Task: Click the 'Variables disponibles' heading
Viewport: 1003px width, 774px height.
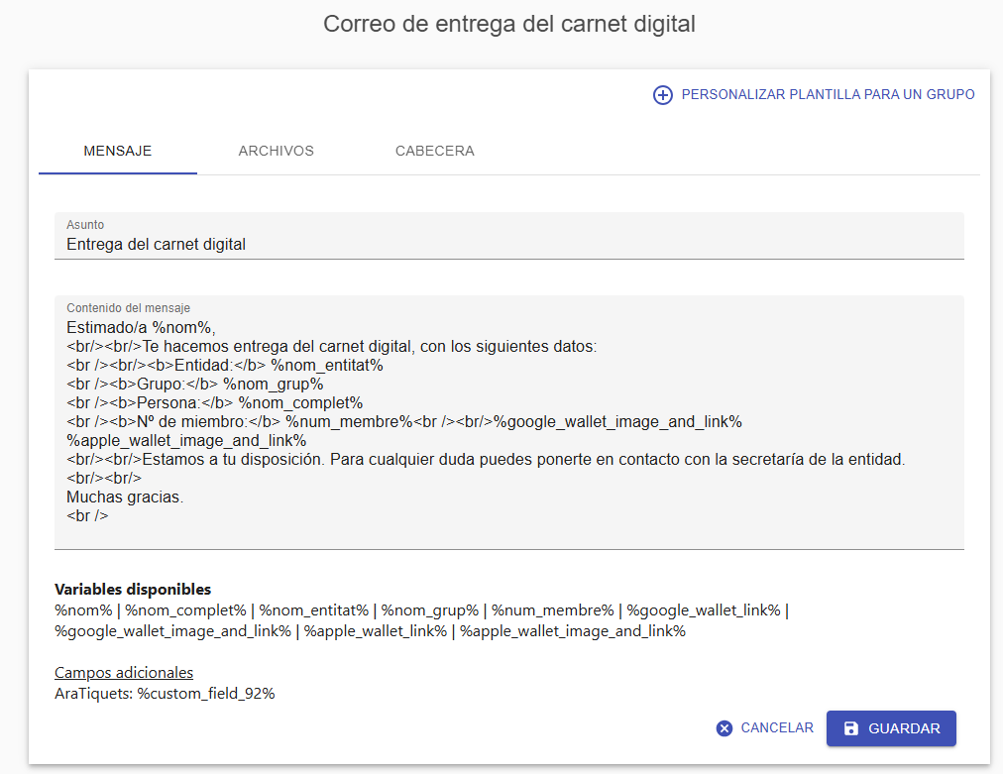Action: point(133,589)
